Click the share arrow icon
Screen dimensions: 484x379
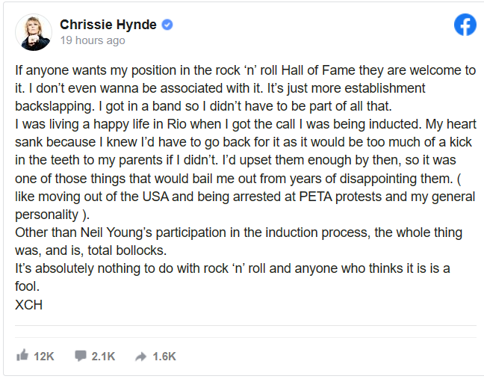[140, 357]
